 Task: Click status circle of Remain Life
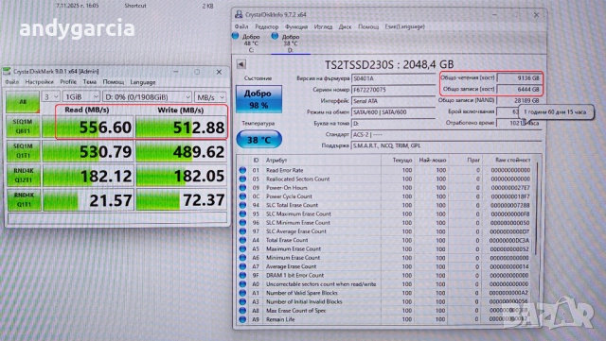[242, 319]
